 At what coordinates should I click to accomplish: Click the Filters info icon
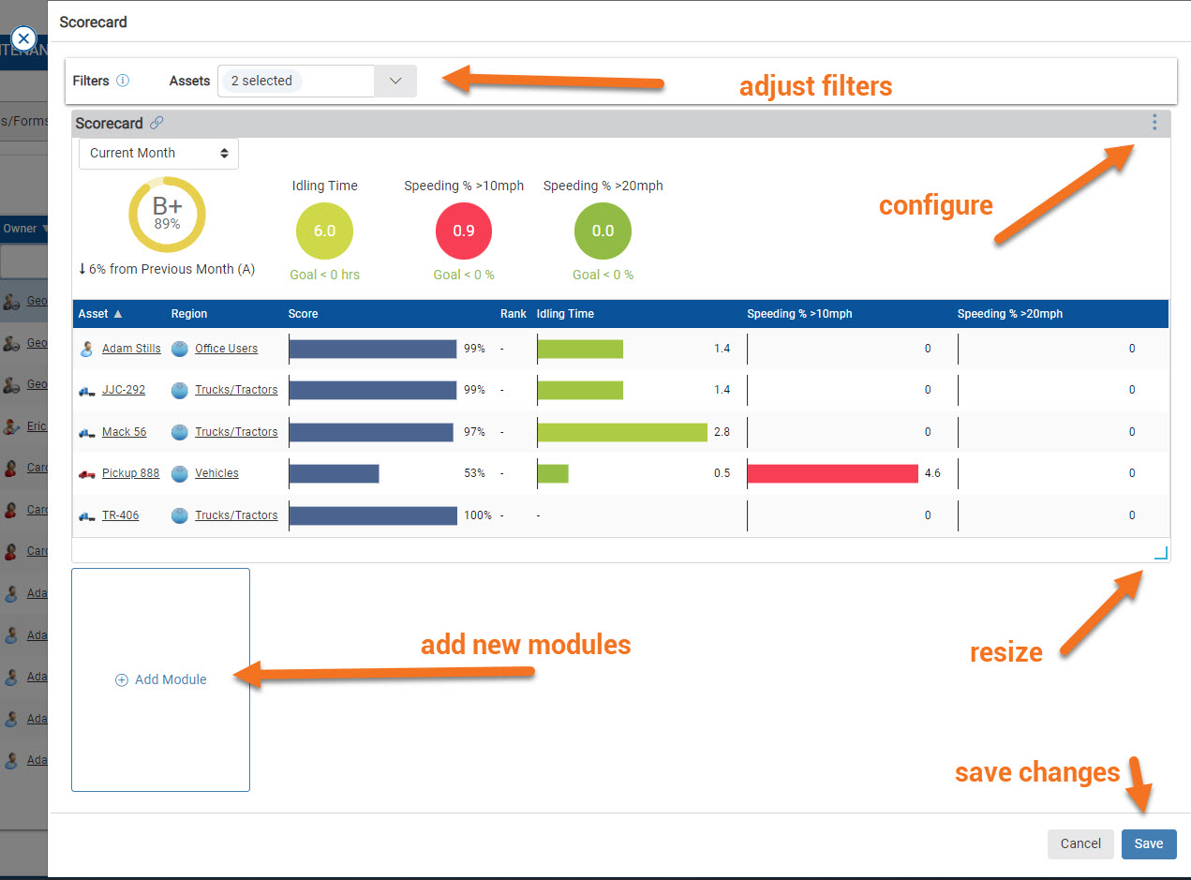point(124,81)
